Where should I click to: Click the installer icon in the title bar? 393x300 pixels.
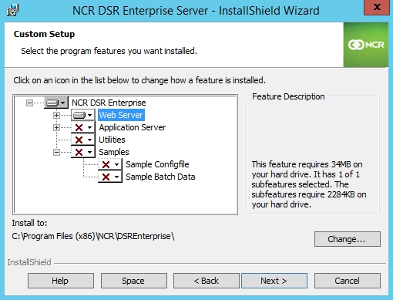(12, 10)
